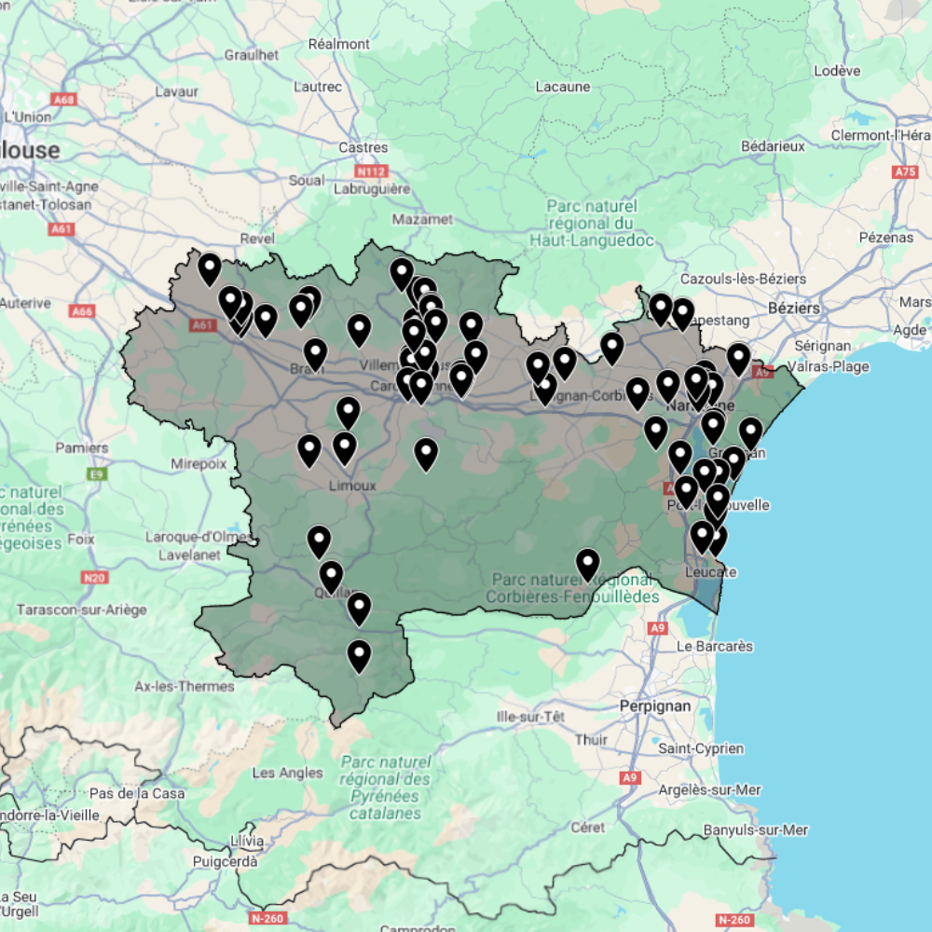Click the pin beside the A9 shield north of Narbonne
This screenshot has width=932, height=932.
[738, 359]
